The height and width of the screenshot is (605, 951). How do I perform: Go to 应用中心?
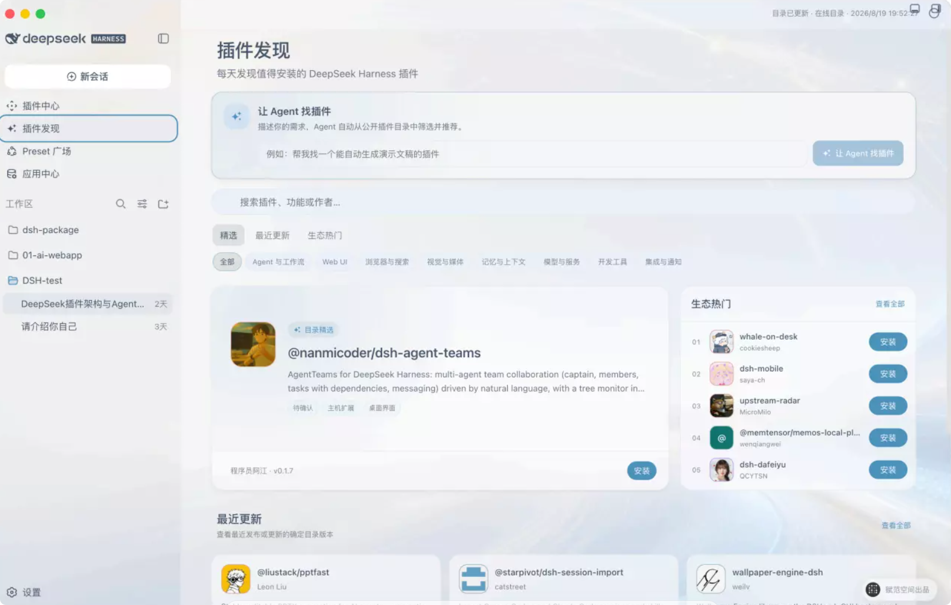click(x=88, y=174)
